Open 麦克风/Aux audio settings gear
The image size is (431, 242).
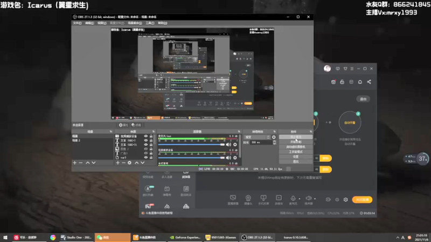(x=235, y=145)
